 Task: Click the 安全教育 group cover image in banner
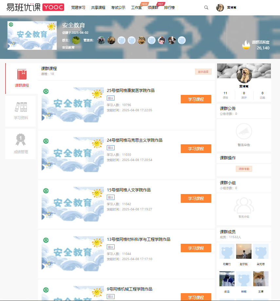[x=32, y=36]
